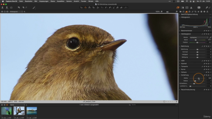Click the zoom-in magnifier icon at far right
This screenshot has width=212, height=119.
pos(177,12)
